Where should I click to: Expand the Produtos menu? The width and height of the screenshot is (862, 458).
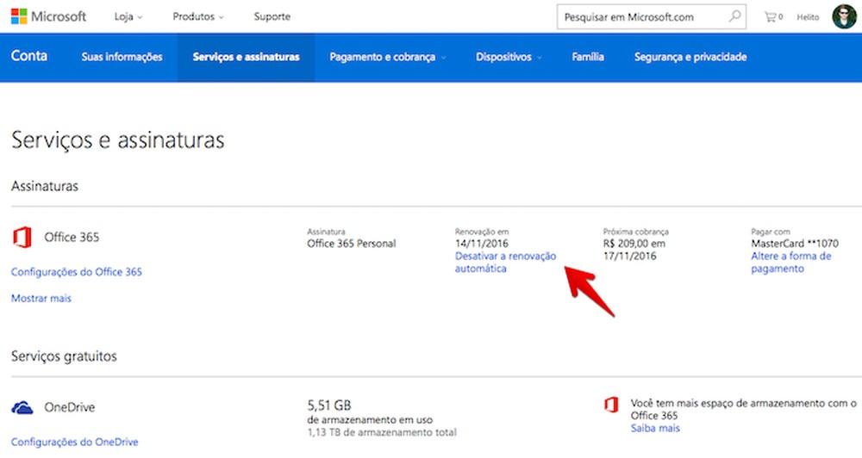pos(198,16)
